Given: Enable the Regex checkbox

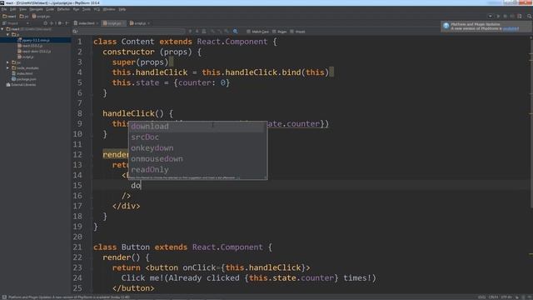Looking at the screenshot, I should coord(274,32).
